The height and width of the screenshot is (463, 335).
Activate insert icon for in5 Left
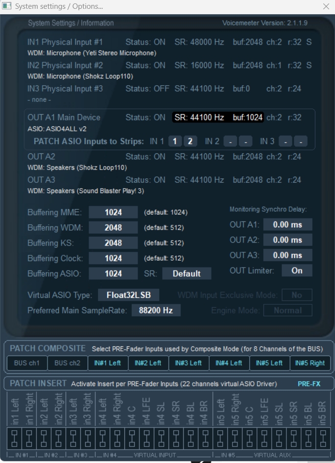(x=220, y=438)
